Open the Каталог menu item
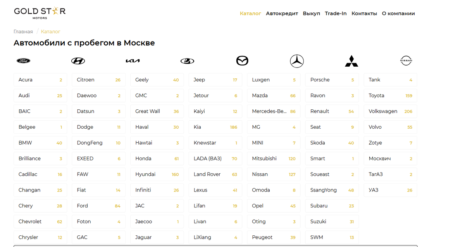This screenshot has width=465, height=247. (250, 14)
